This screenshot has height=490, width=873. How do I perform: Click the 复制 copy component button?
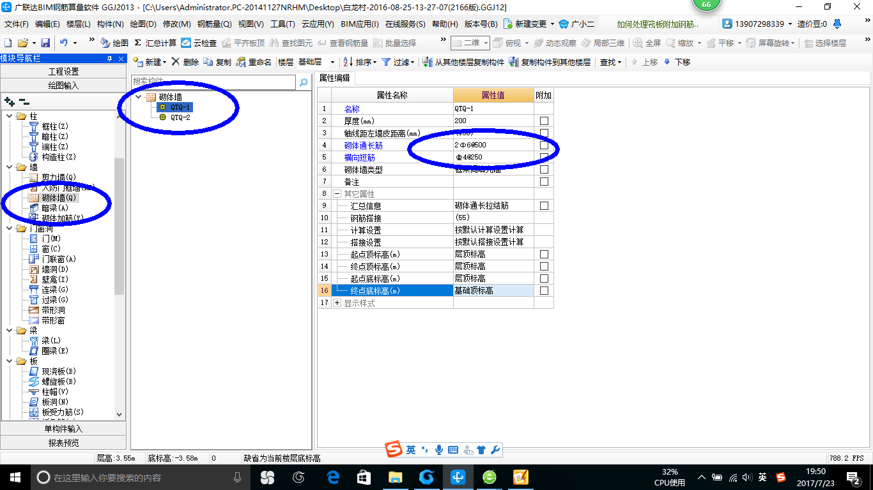(x=217, y=62)
